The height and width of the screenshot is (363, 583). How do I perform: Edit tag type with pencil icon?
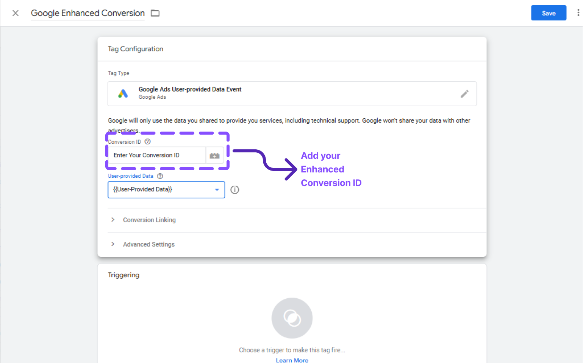tap(464, 94)
